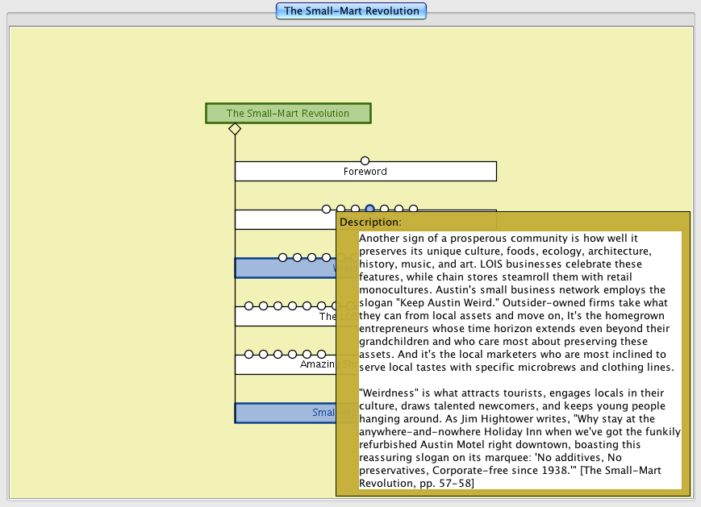Select the upper blue highlighted chapter box
The image size is (701, 507).
[x=282, y=268]
